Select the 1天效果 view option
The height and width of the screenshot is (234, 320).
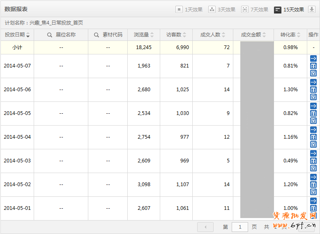[189, 9]
